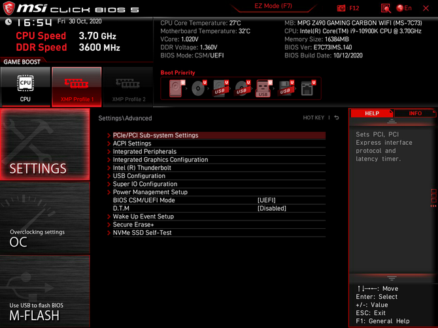Click the Boot Priority heading
This screenshot has height=328, width=438.
tap(178, 72)
